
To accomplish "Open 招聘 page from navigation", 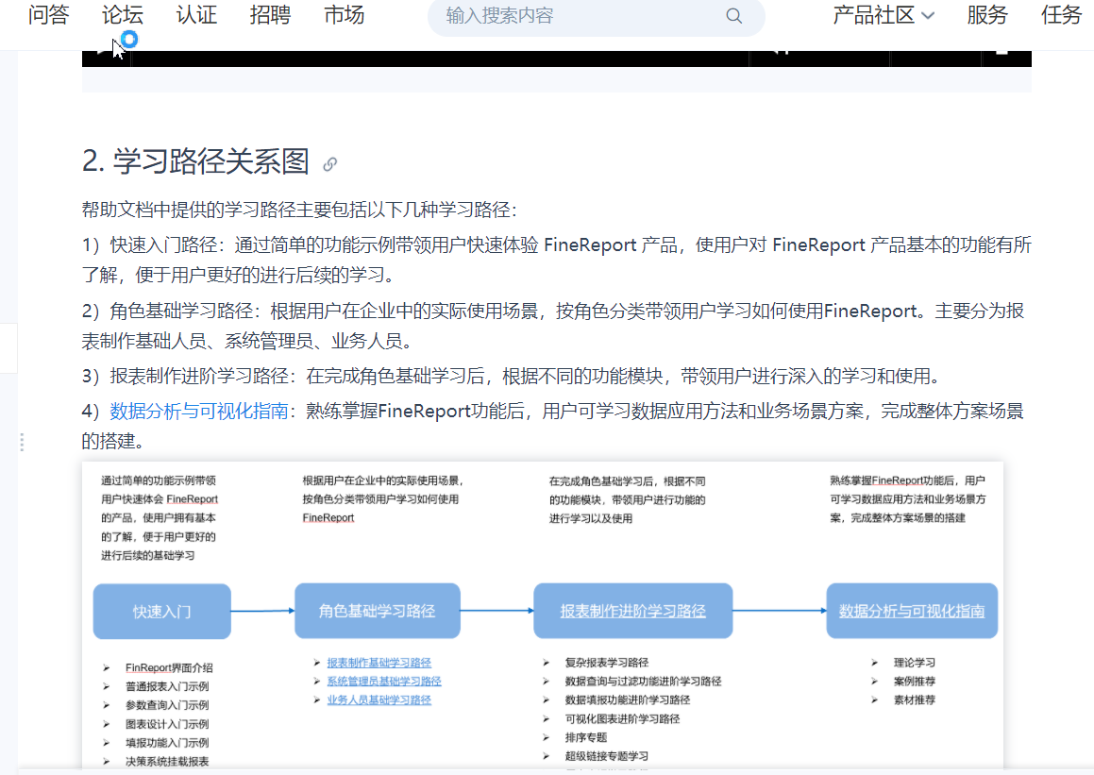I will (271, 15).
